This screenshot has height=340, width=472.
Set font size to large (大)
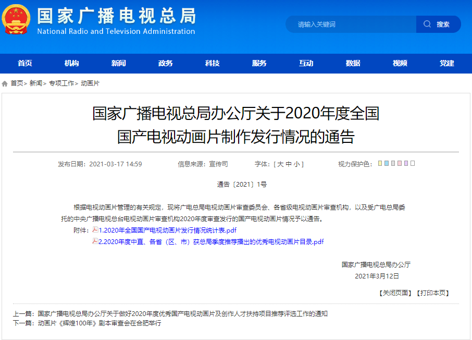pyautogui.click(x=280, y=164)
